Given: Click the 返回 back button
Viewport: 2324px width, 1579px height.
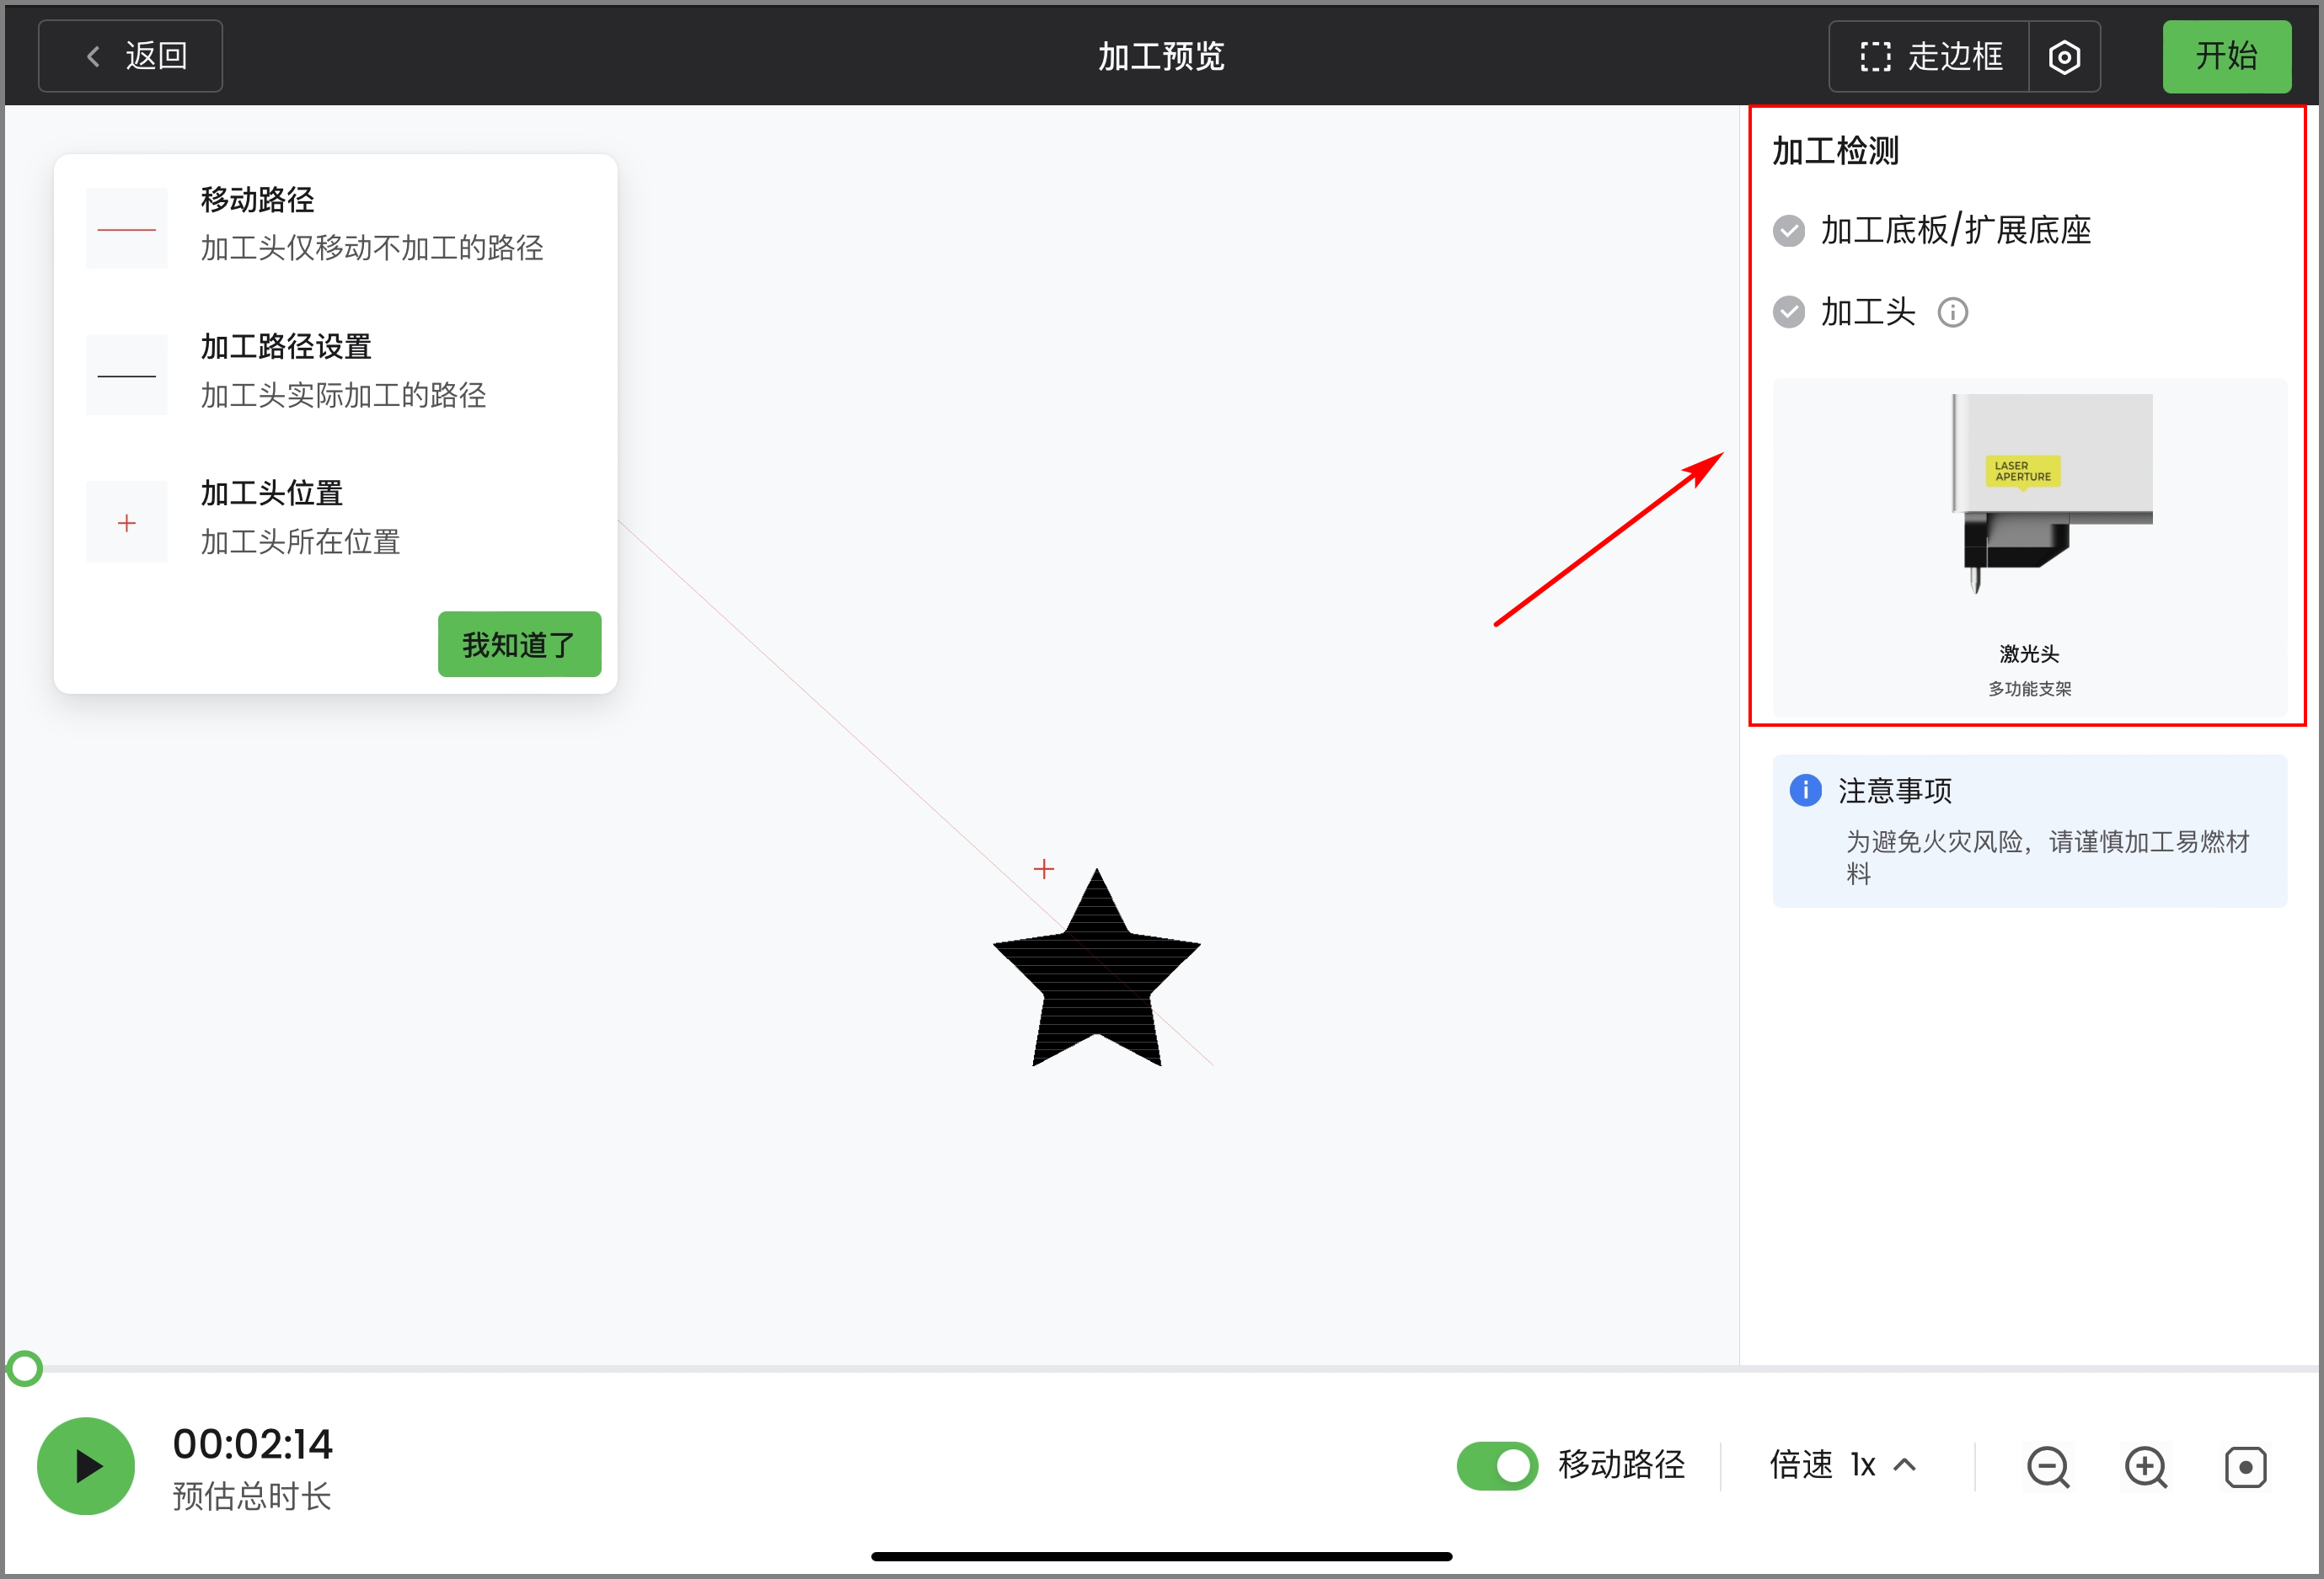Looking at the screenshot, I should click(x=130, y=56).
